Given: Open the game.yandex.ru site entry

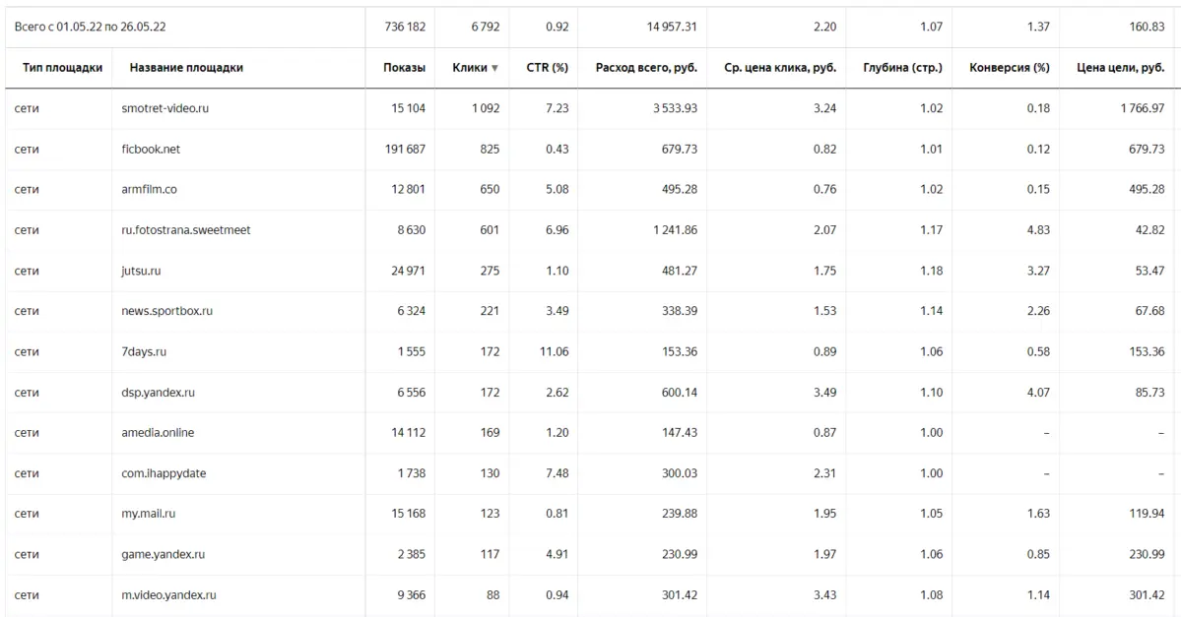Looking at the screenshot, I should [163, 555].
